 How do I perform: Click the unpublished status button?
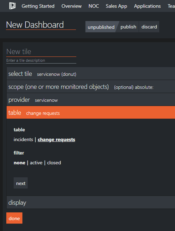point(101,27)
